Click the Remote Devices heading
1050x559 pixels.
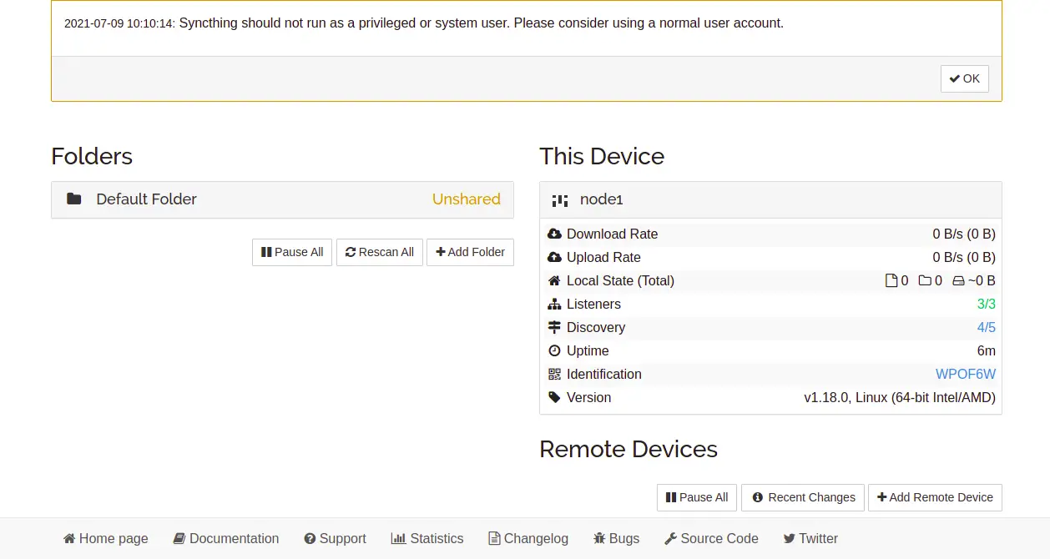(x=628, y=450)
